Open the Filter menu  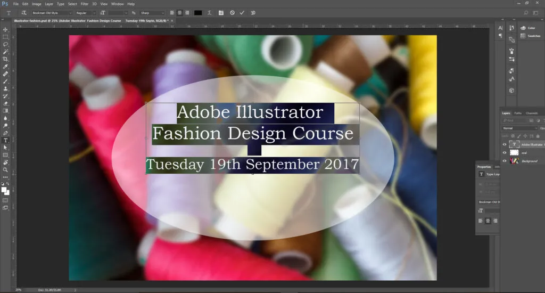click(85, 4)
